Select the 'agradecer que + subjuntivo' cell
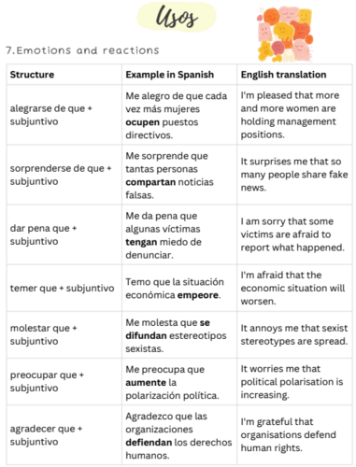Viewport: 356px width, 467px height. tap(64, 435)
